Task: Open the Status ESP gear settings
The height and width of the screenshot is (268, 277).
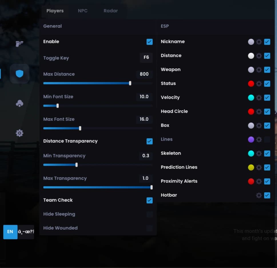Action: tap(259, 84)
